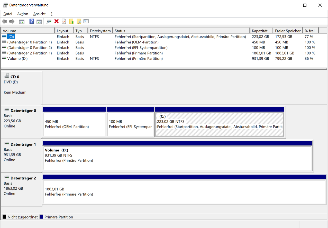Click drive icon of Volume (D:) row
Viewport: 328px width, 228px height.
(x=4, y=58)
